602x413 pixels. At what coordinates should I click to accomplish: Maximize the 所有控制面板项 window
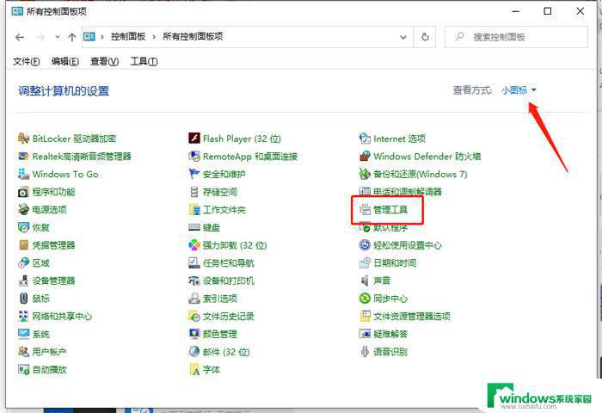[x=548, y=11]
